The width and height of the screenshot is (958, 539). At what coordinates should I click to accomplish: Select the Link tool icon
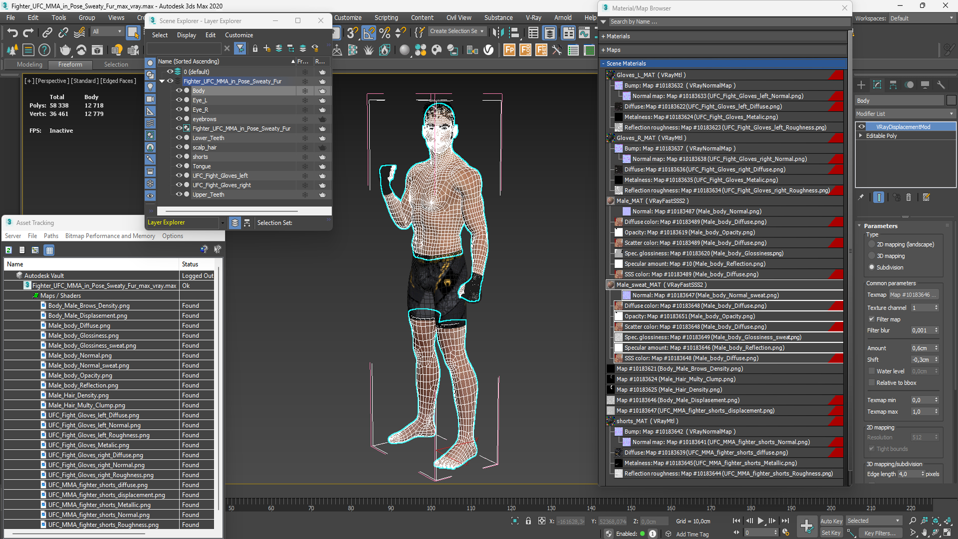[x=47, y=33]
